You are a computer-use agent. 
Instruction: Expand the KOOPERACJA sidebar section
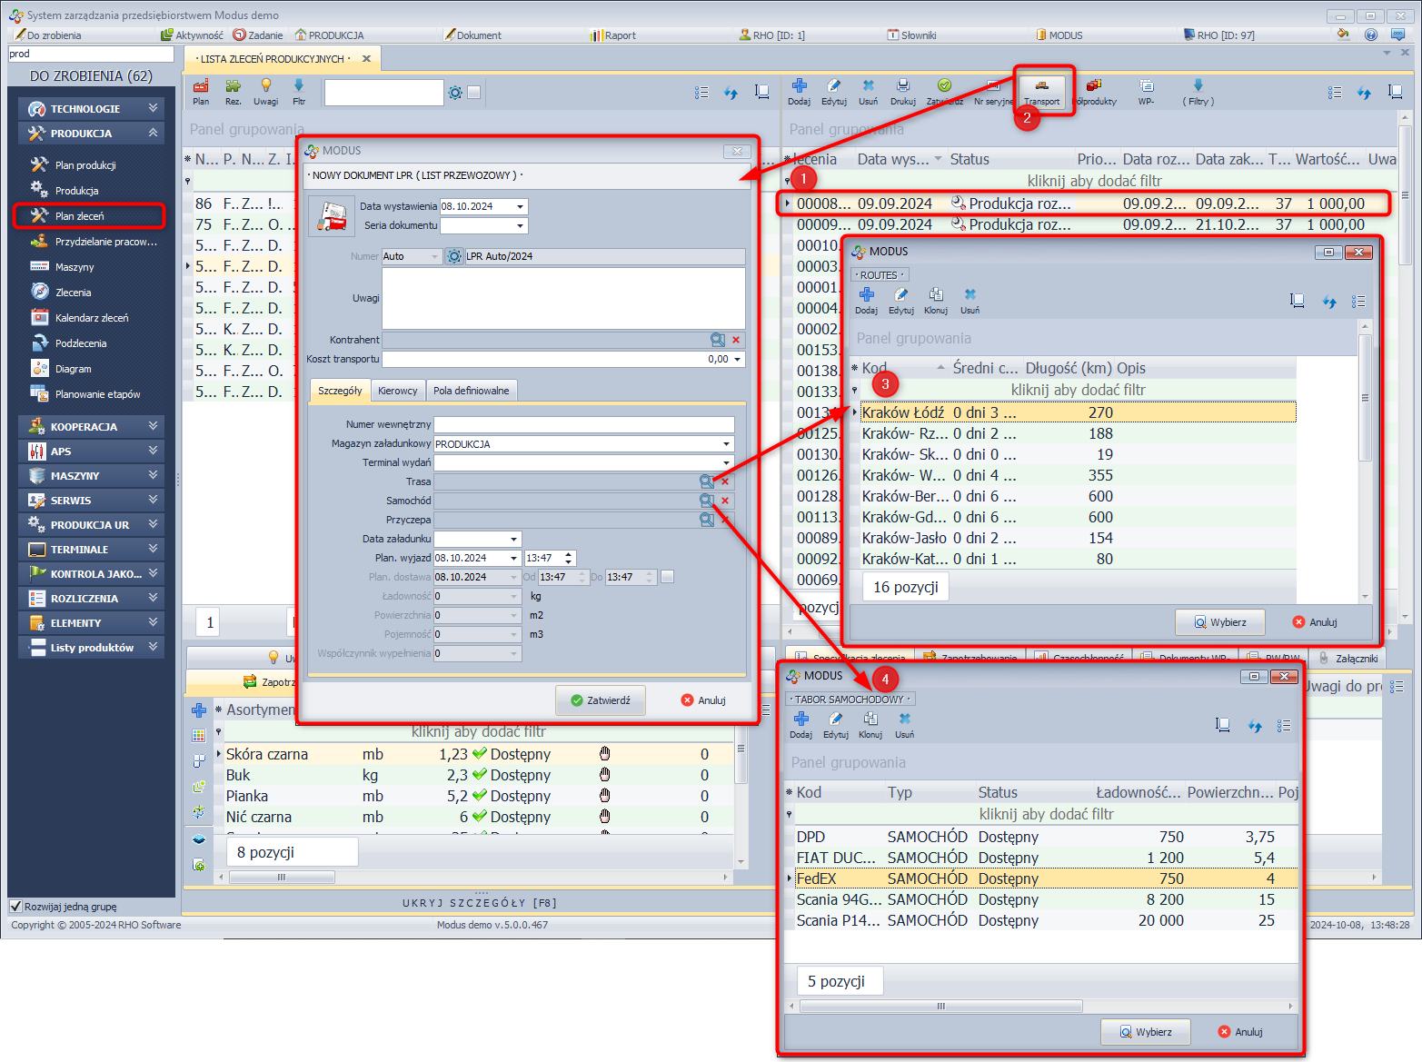(91, 426)
